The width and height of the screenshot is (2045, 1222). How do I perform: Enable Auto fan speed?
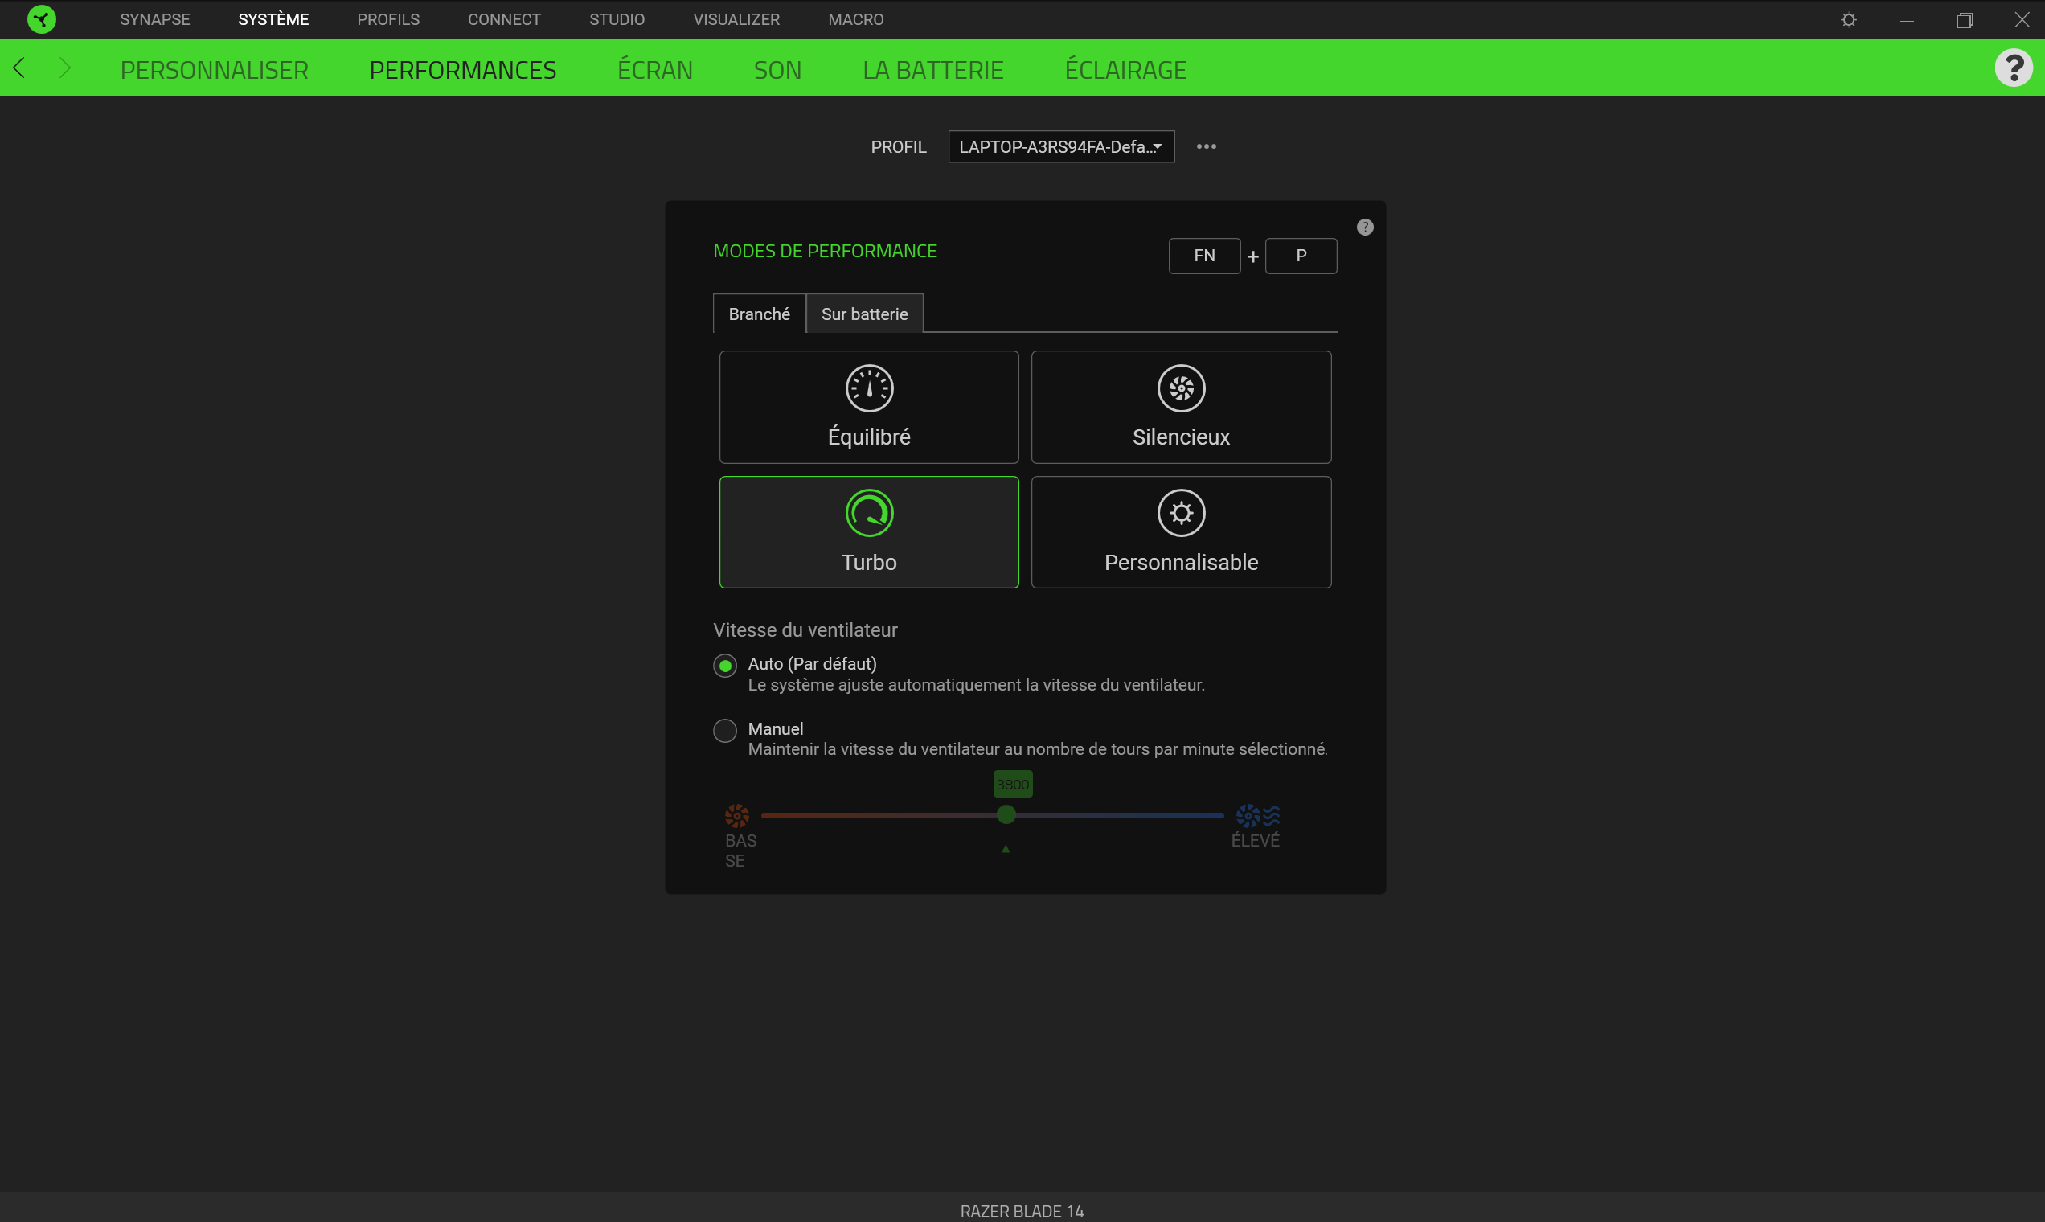pos(724,665)
